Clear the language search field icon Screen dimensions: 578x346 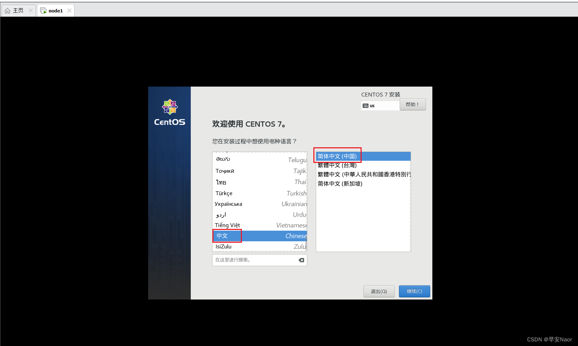tap(301, 260)
